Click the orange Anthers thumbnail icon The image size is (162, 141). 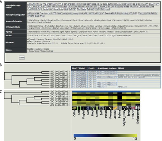click(115, 108)
